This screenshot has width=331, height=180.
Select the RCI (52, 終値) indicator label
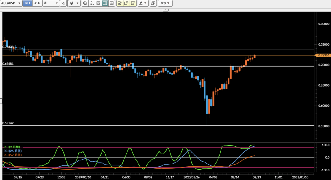(x=13, y=155)
